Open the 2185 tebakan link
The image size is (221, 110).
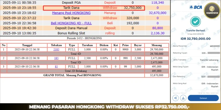[x=56, y=49]
